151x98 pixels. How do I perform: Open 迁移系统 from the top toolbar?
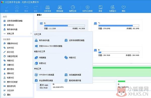point(48,9)
